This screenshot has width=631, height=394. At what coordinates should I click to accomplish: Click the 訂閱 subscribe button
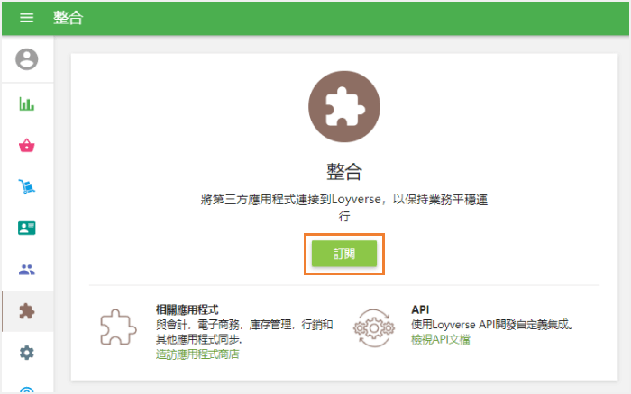pos(344,254)
